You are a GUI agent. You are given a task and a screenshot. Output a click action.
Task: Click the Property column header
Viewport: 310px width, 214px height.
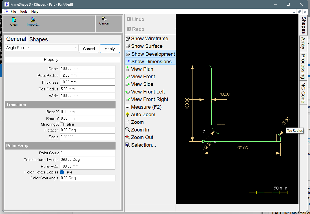33,59
